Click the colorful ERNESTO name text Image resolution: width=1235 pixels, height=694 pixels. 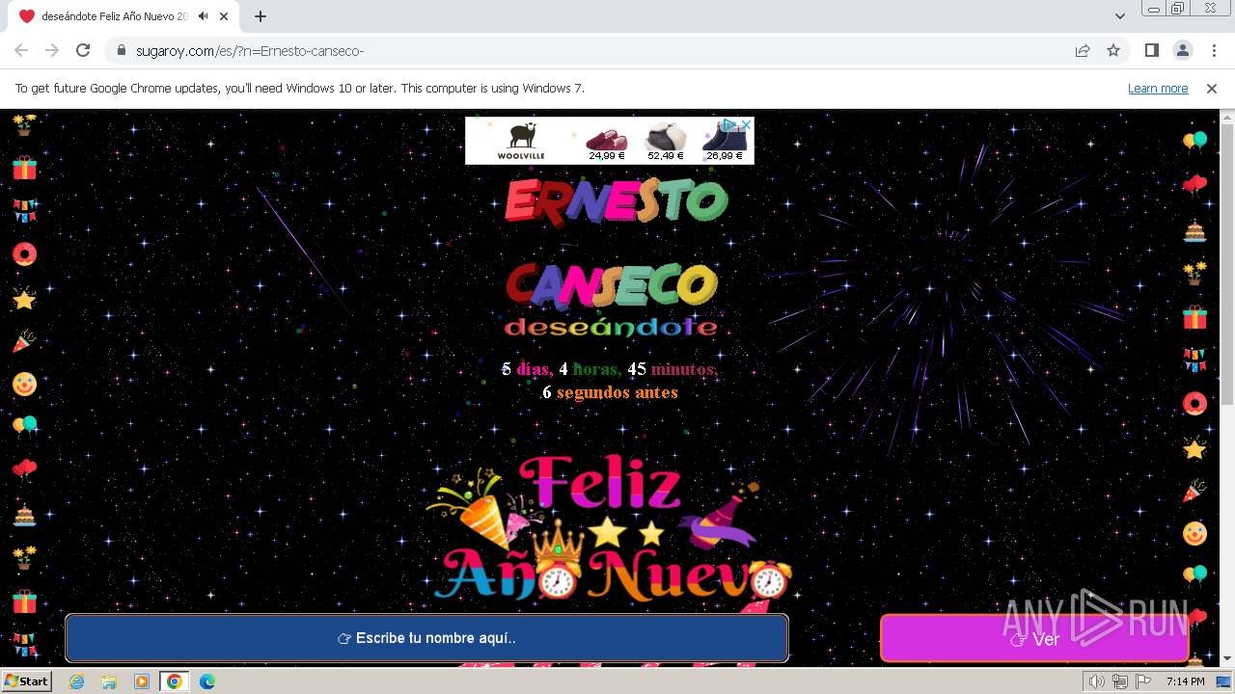[x=616, y=201]
